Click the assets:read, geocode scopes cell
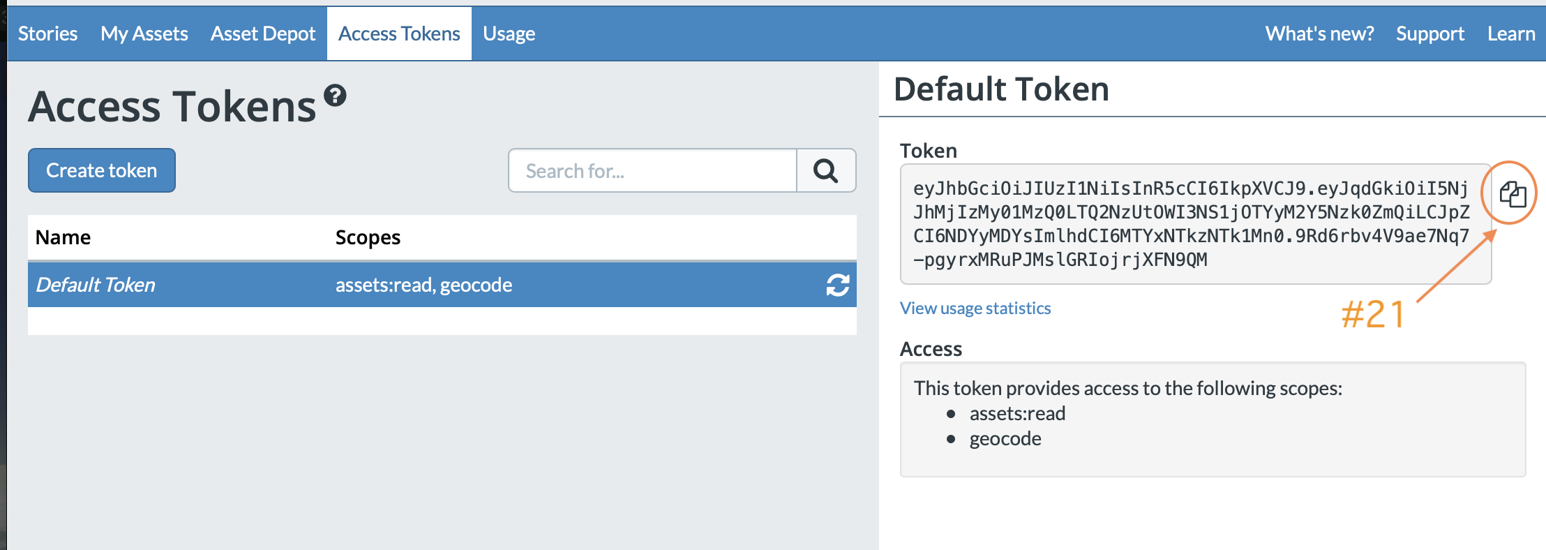Screen dimensions: 1546x550 coord(423,285)
